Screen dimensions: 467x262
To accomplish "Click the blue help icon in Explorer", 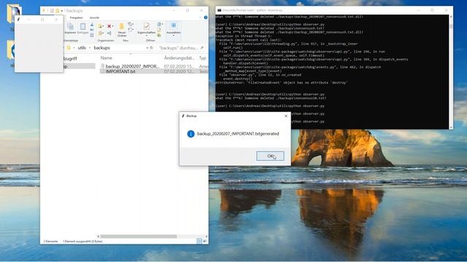I will [206, 17].
